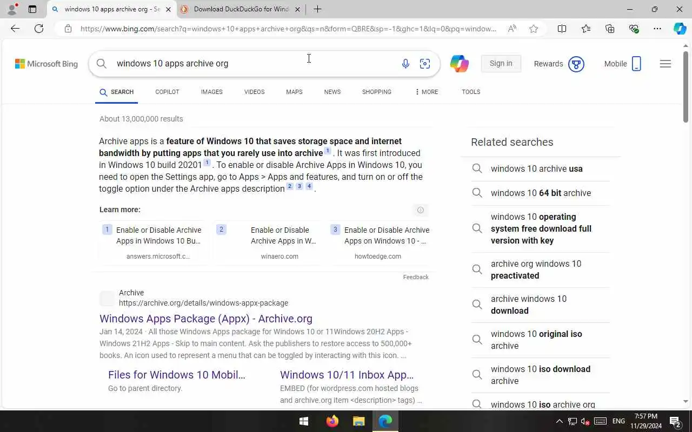Open the Rewards medal icon

576,64
